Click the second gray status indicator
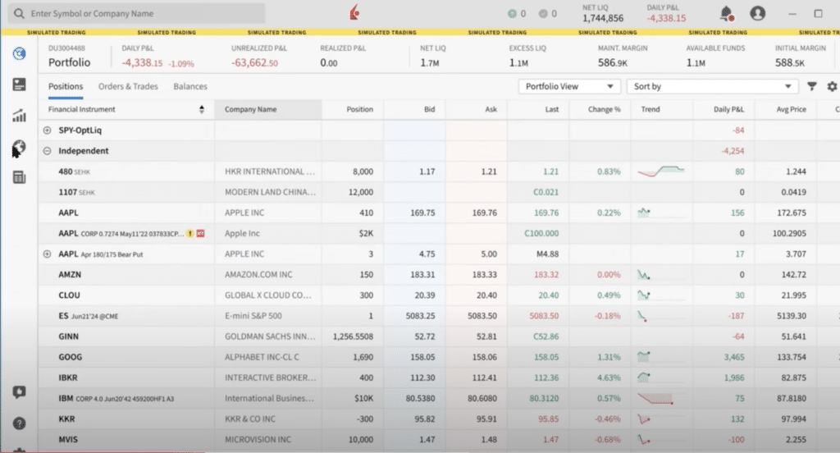 coord(543,13)
